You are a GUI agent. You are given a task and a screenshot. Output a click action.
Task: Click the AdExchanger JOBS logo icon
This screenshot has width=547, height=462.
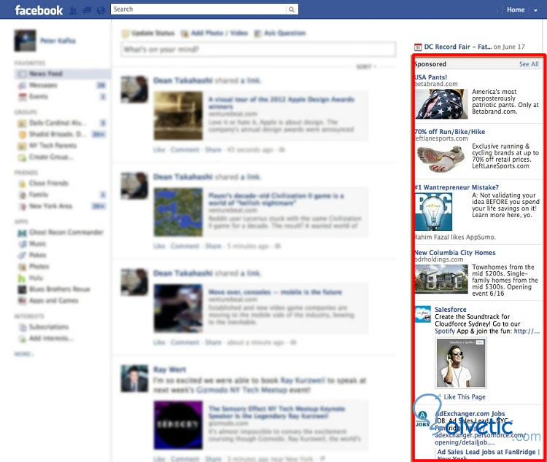422,419
